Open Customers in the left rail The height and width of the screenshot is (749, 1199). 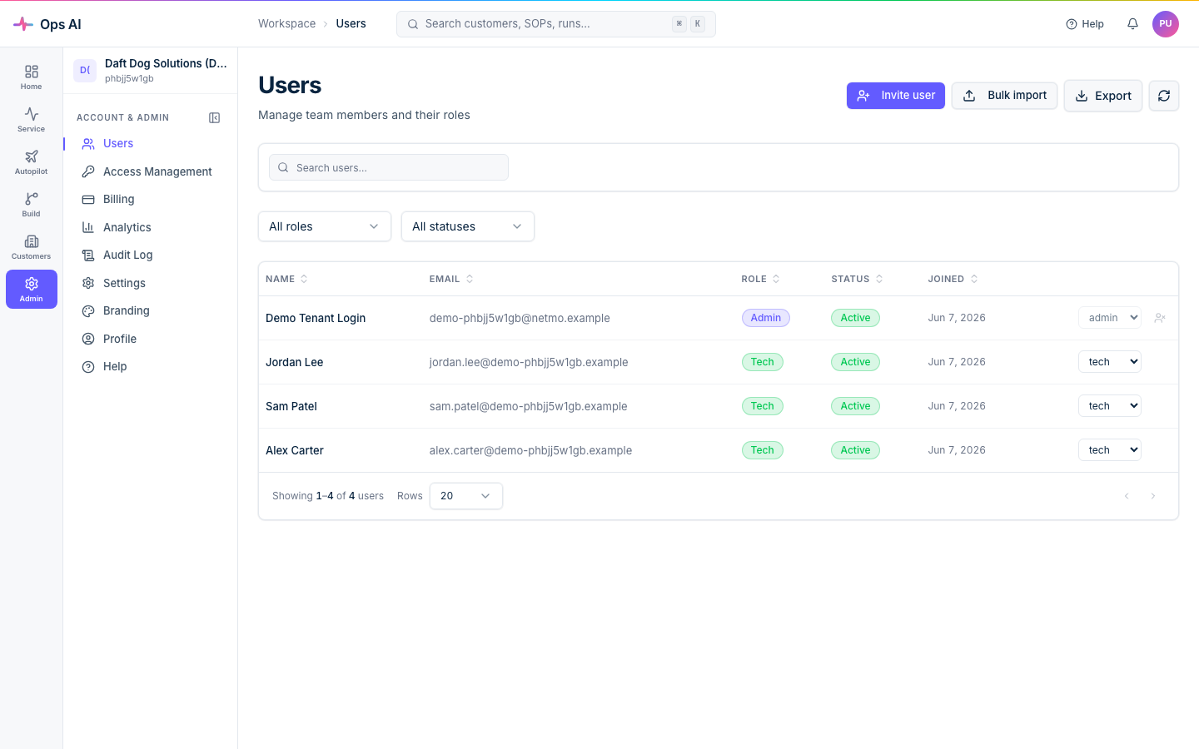click(31, 247)
